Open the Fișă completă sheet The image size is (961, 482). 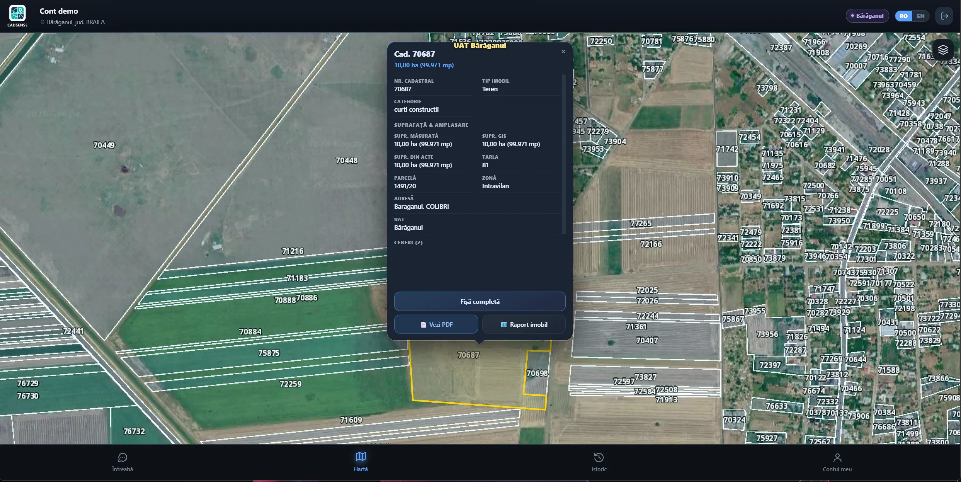tap(479, 302)
